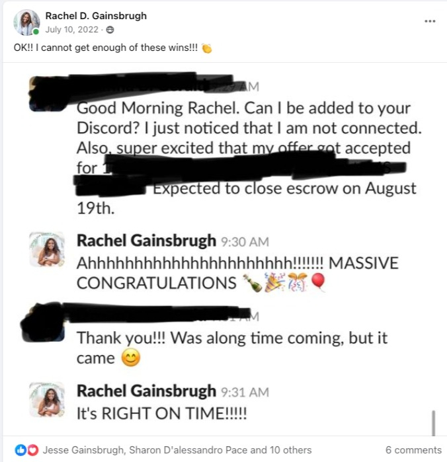Click the red balloon emoji
This screenshot has width=447, height=462.
318,282
